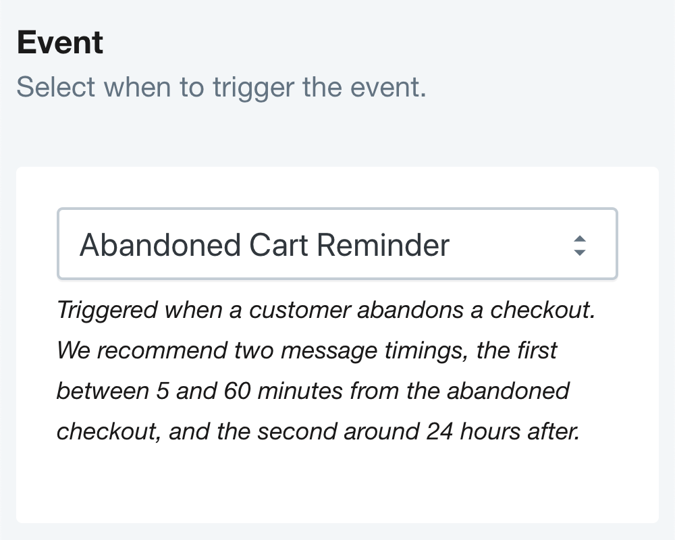
Task: Click the down arrow of the selector chevron
Action: (x=579, y=252)
